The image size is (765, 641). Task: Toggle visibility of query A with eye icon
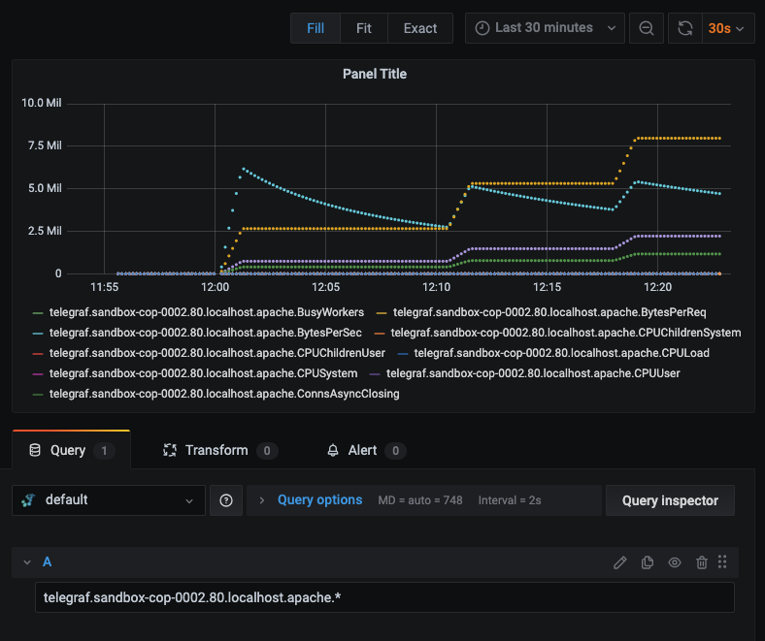675,562
